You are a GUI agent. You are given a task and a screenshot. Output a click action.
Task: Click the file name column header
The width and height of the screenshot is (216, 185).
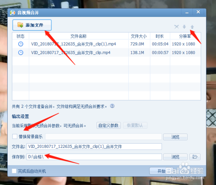(79, 36)
